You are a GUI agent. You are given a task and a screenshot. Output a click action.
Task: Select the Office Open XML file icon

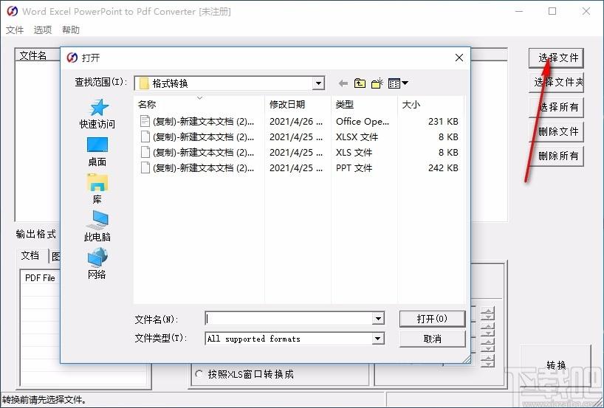(145, 121)
